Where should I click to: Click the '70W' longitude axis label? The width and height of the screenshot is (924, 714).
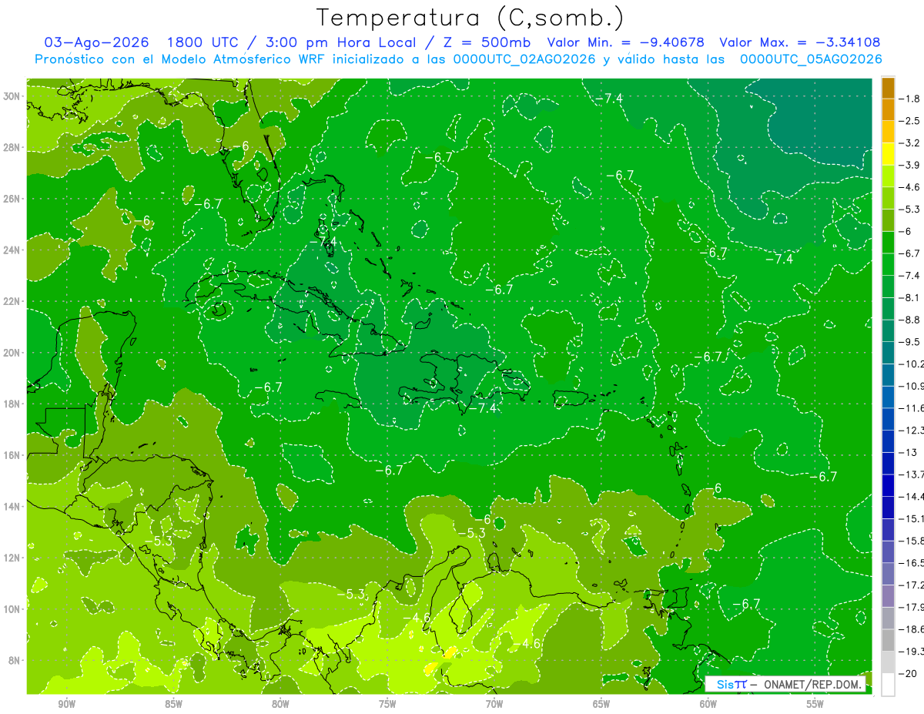pyautogui.click(x=494, y=705)
